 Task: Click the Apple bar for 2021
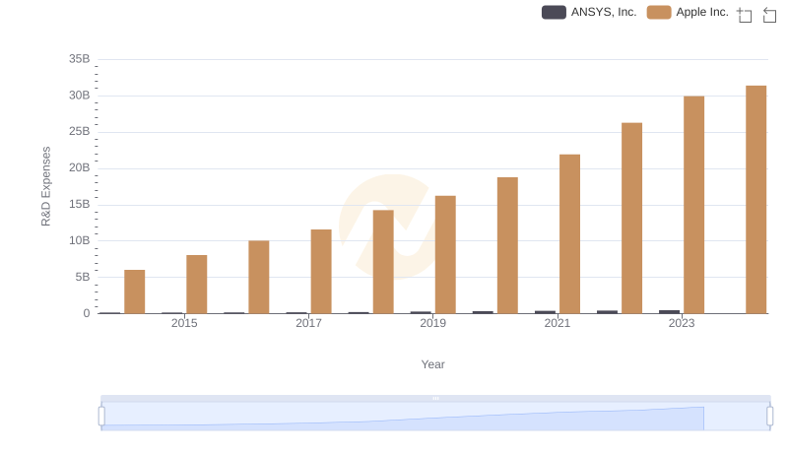[x=569, y=234]
